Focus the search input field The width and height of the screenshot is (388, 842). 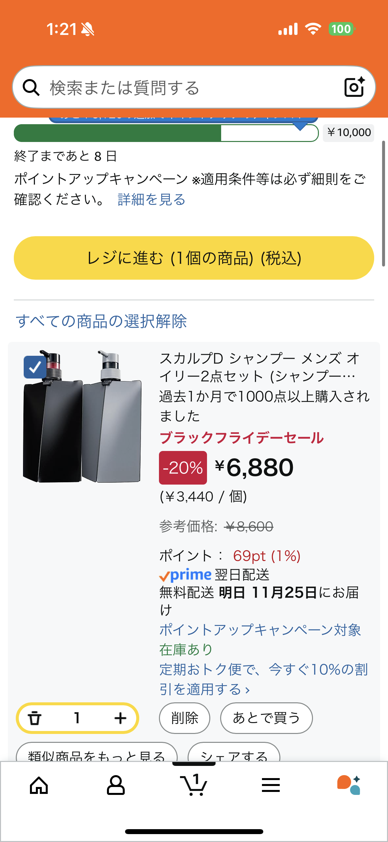[x=191, y=88]
